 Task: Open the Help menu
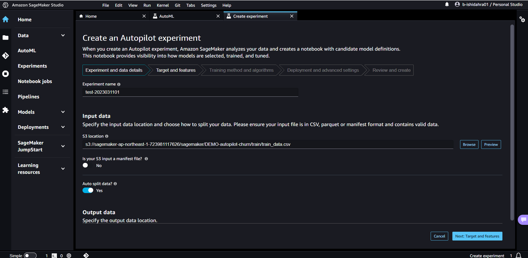coord(227,5)
